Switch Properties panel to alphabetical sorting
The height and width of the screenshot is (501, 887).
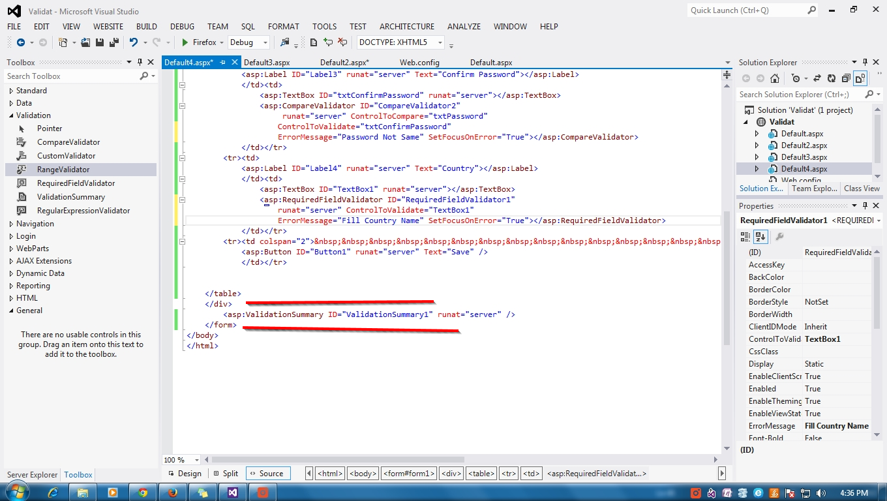point(760,236)
